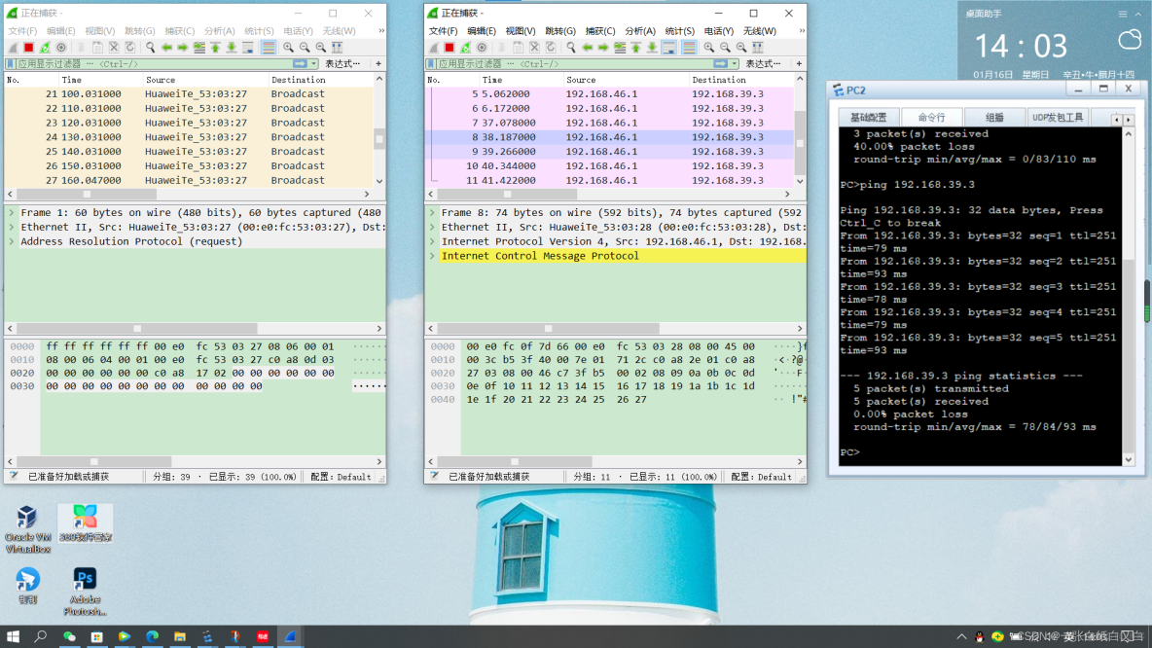Switch to the UDP发包工具 tab in PC2

[1058, 118]
